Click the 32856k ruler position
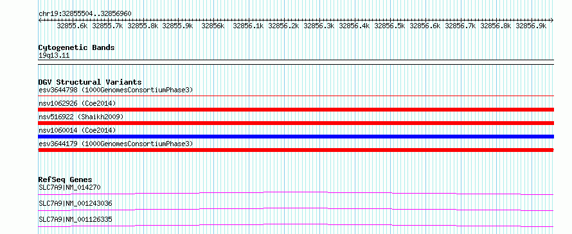 tap(213, 26)
